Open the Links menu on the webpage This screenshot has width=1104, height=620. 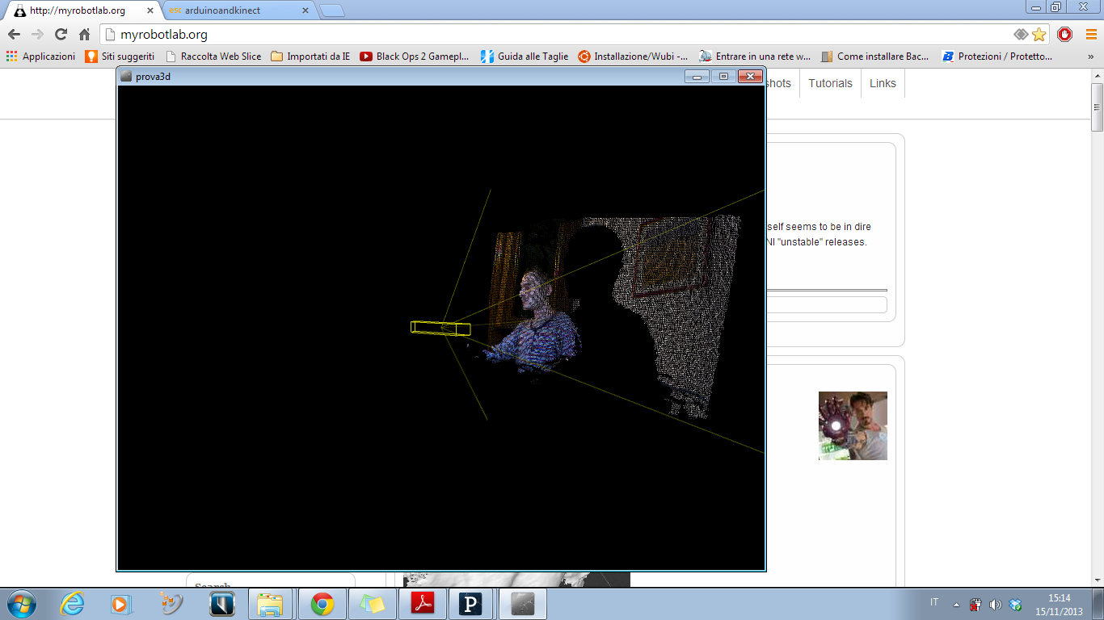pyautogui.click(x=883, y=83)
